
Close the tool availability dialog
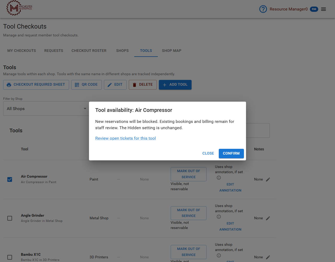click(x=208, y=154)
